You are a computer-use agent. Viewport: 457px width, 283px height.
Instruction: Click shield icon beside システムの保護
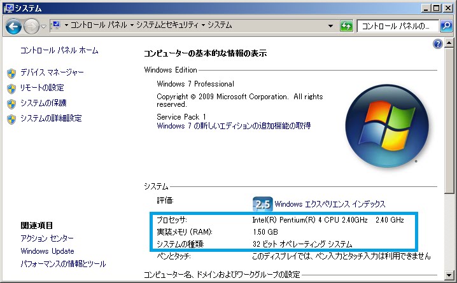click(x=11, y=104)
